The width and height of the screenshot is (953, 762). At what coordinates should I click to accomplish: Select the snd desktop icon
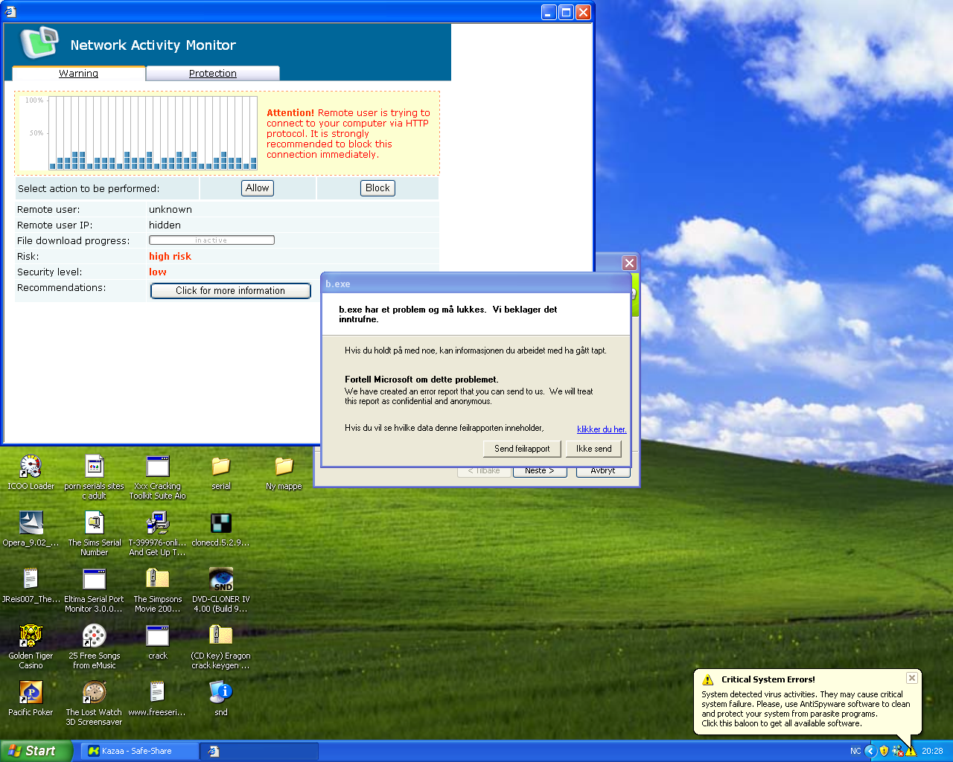[221, 699]
